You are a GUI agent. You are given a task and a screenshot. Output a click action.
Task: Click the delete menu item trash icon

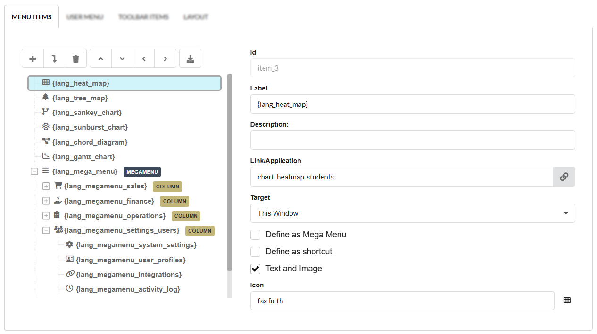(x=75, y=58)
